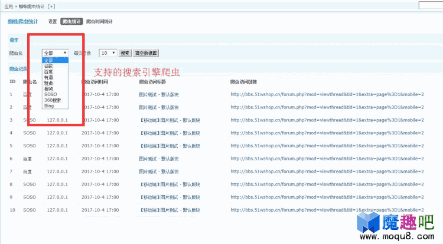Screen dimensions: 443x244
Task: Click the 爬虫访问链接 column header
Action: click(x=243, y=82)
